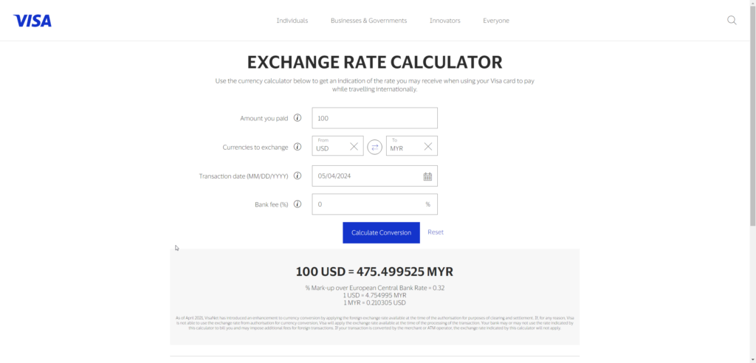The height and width of the screenshot is (363, 756).
Task: Open the calendar date picker icon
Action: [427, 176]
